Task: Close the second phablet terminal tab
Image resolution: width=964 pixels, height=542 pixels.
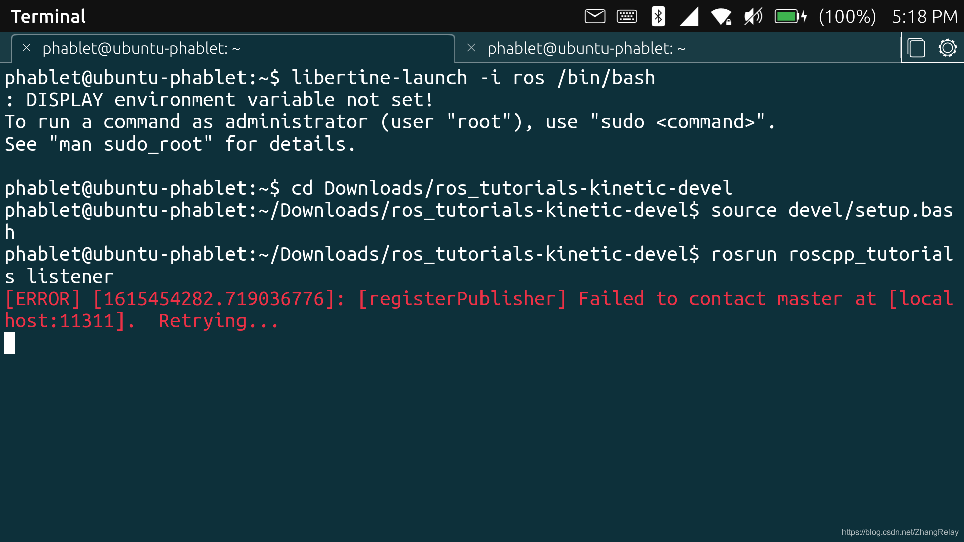Action: point(471,48)
